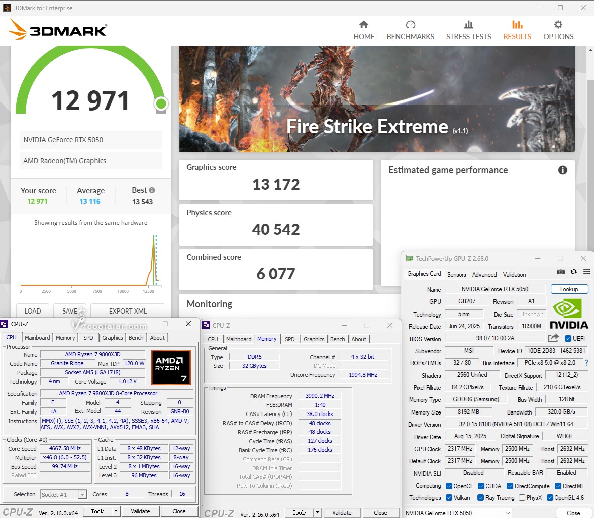Toggle the OpenCL checkbox in GPU-Z
The width and height of the screenshot is (594, 518).
tap(449, 486)
